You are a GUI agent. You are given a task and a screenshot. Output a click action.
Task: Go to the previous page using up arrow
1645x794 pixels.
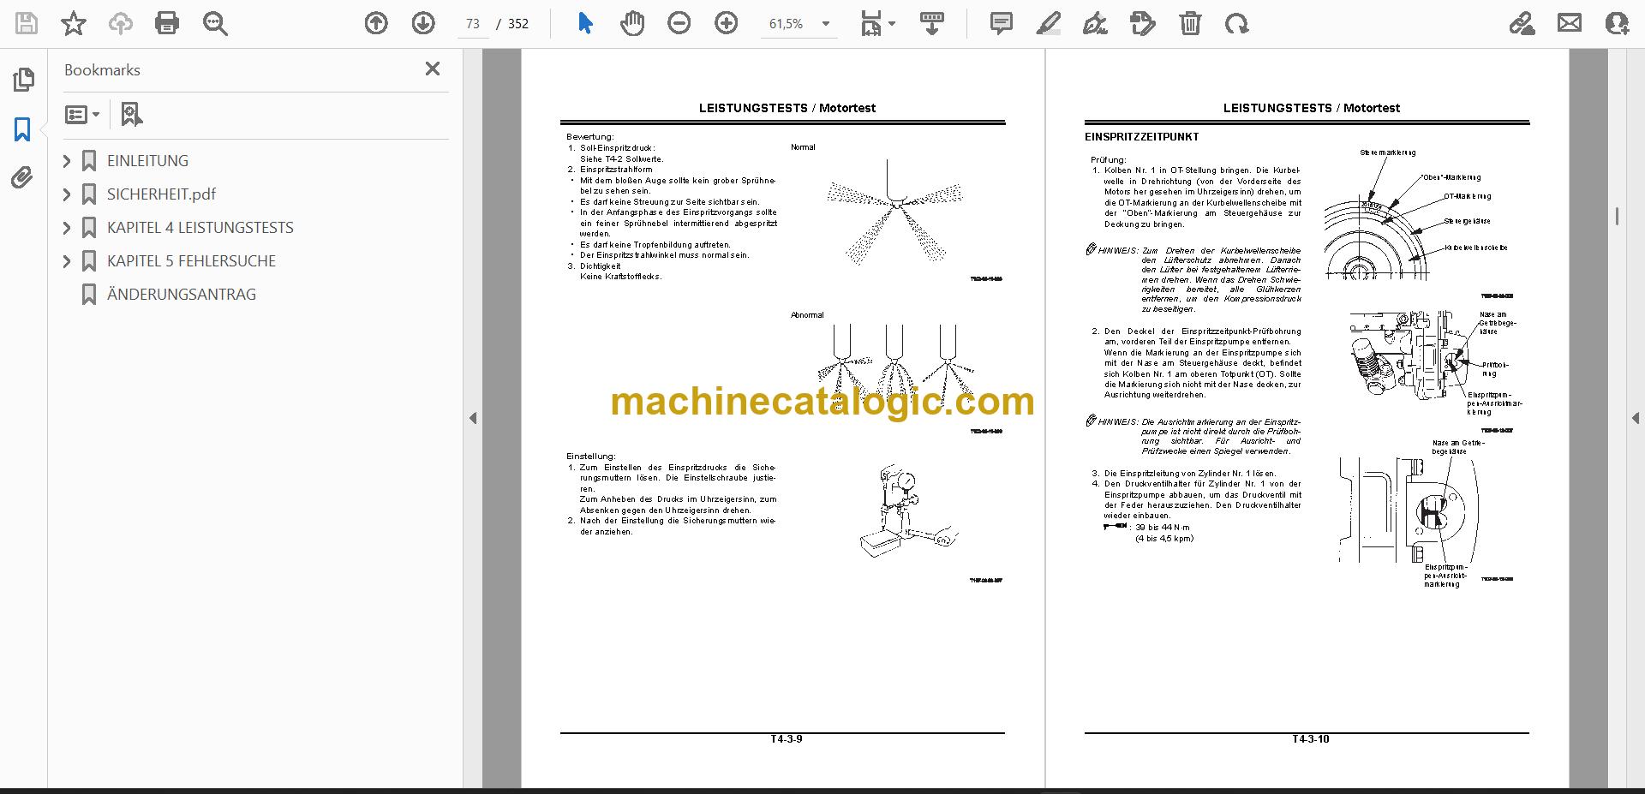coord(376,23)
